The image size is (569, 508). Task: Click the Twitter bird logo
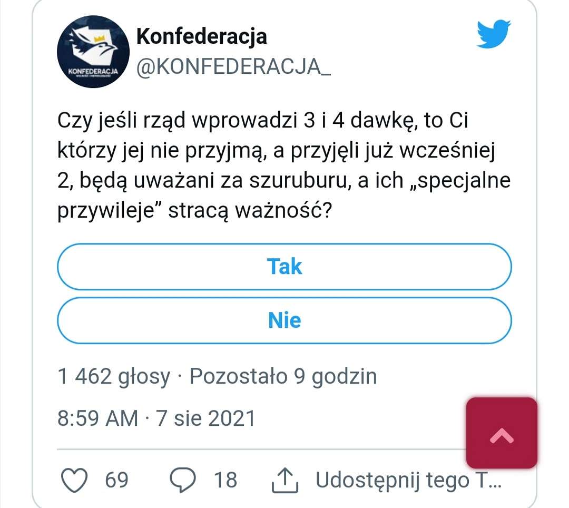(494, 34)
